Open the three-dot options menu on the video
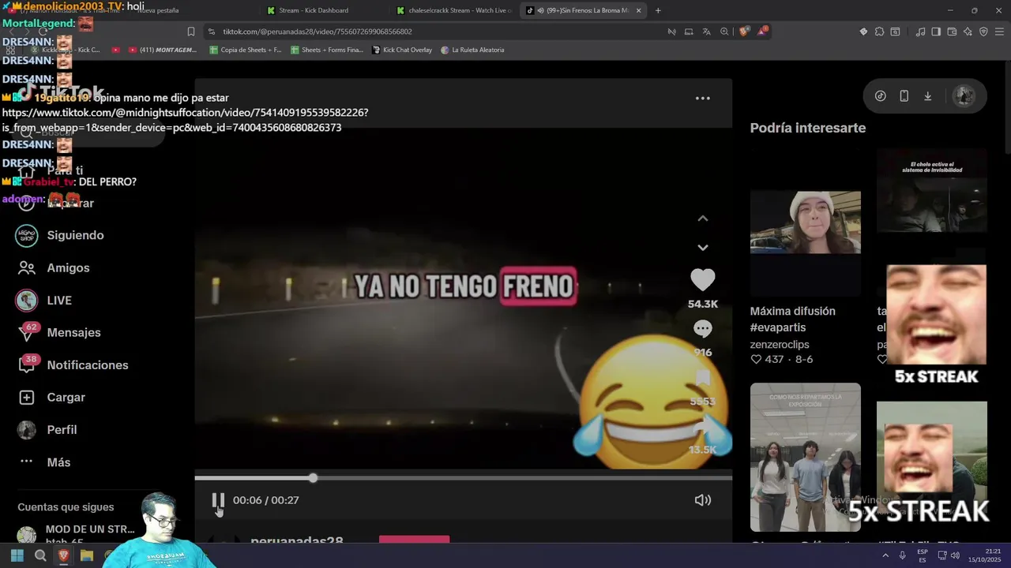 click(x=702, y=99)
